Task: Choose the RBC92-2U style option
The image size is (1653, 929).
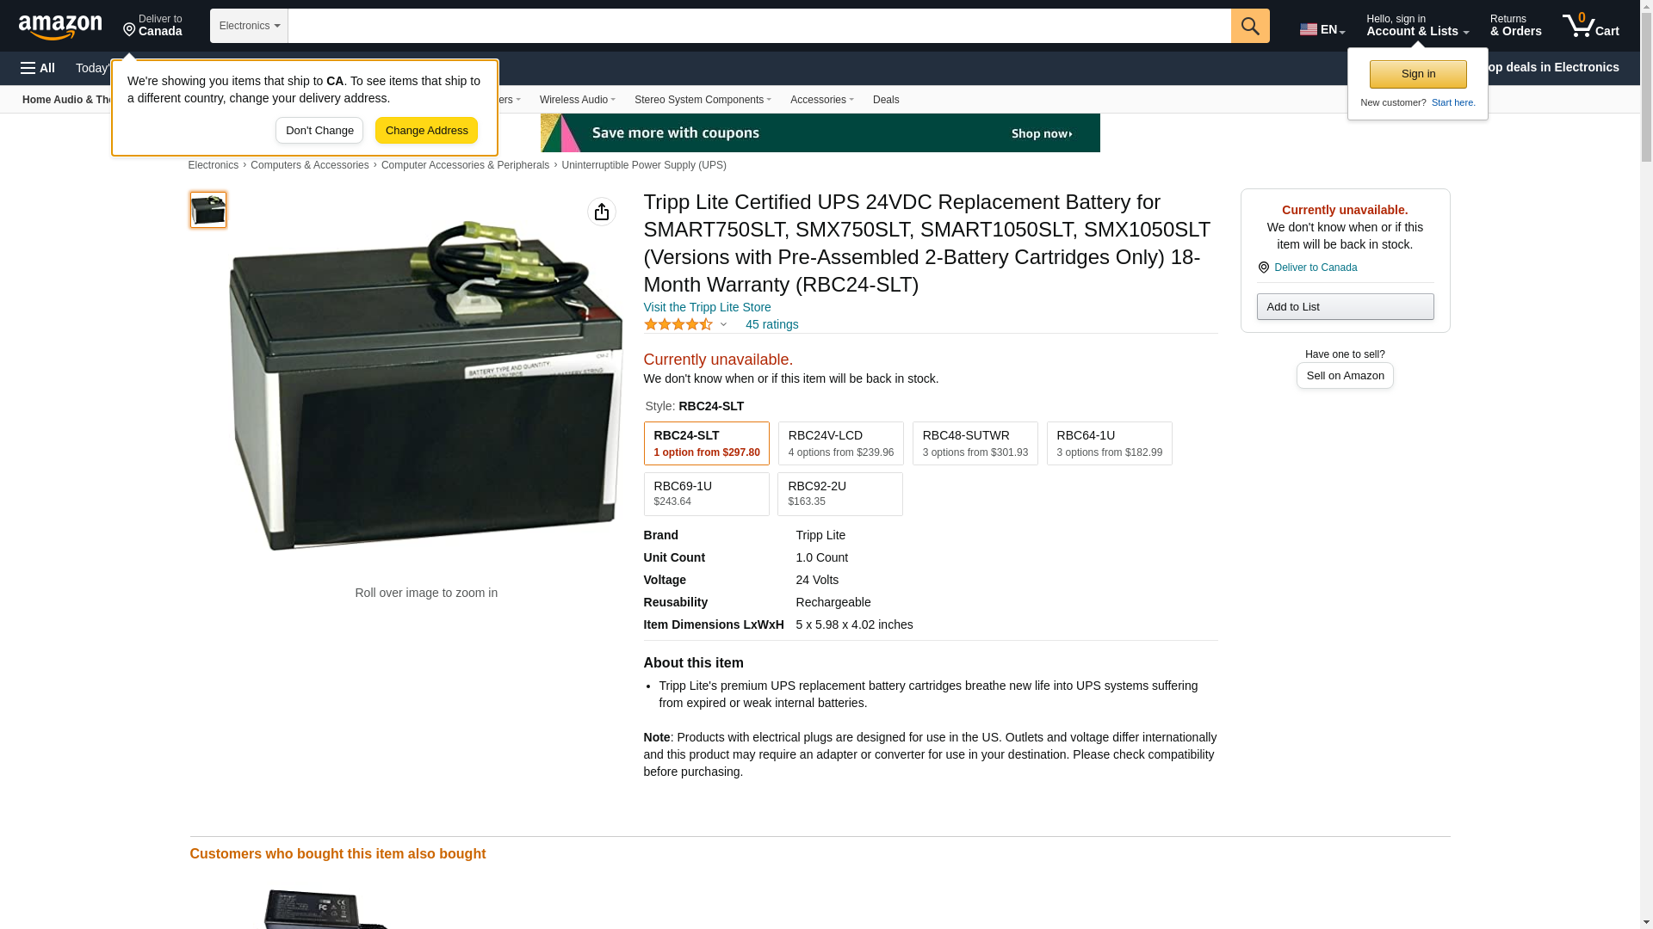Action: (x=839, y=494)
